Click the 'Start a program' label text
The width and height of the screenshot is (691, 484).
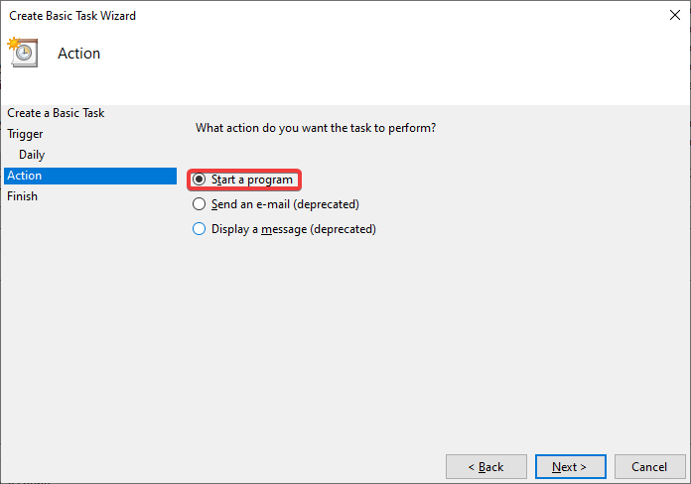coord(252,180)
